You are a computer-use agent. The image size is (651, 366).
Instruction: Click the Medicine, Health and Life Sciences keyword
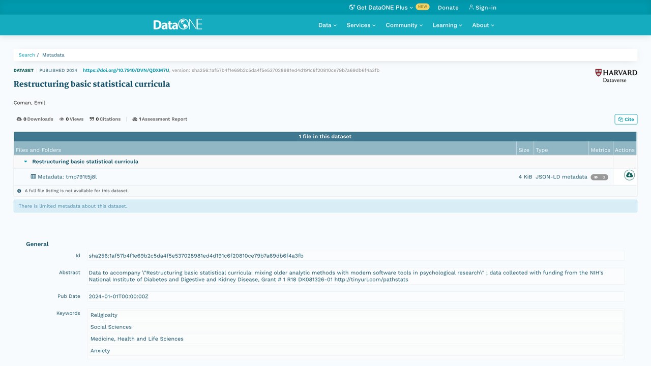click(x=355, y=339)
